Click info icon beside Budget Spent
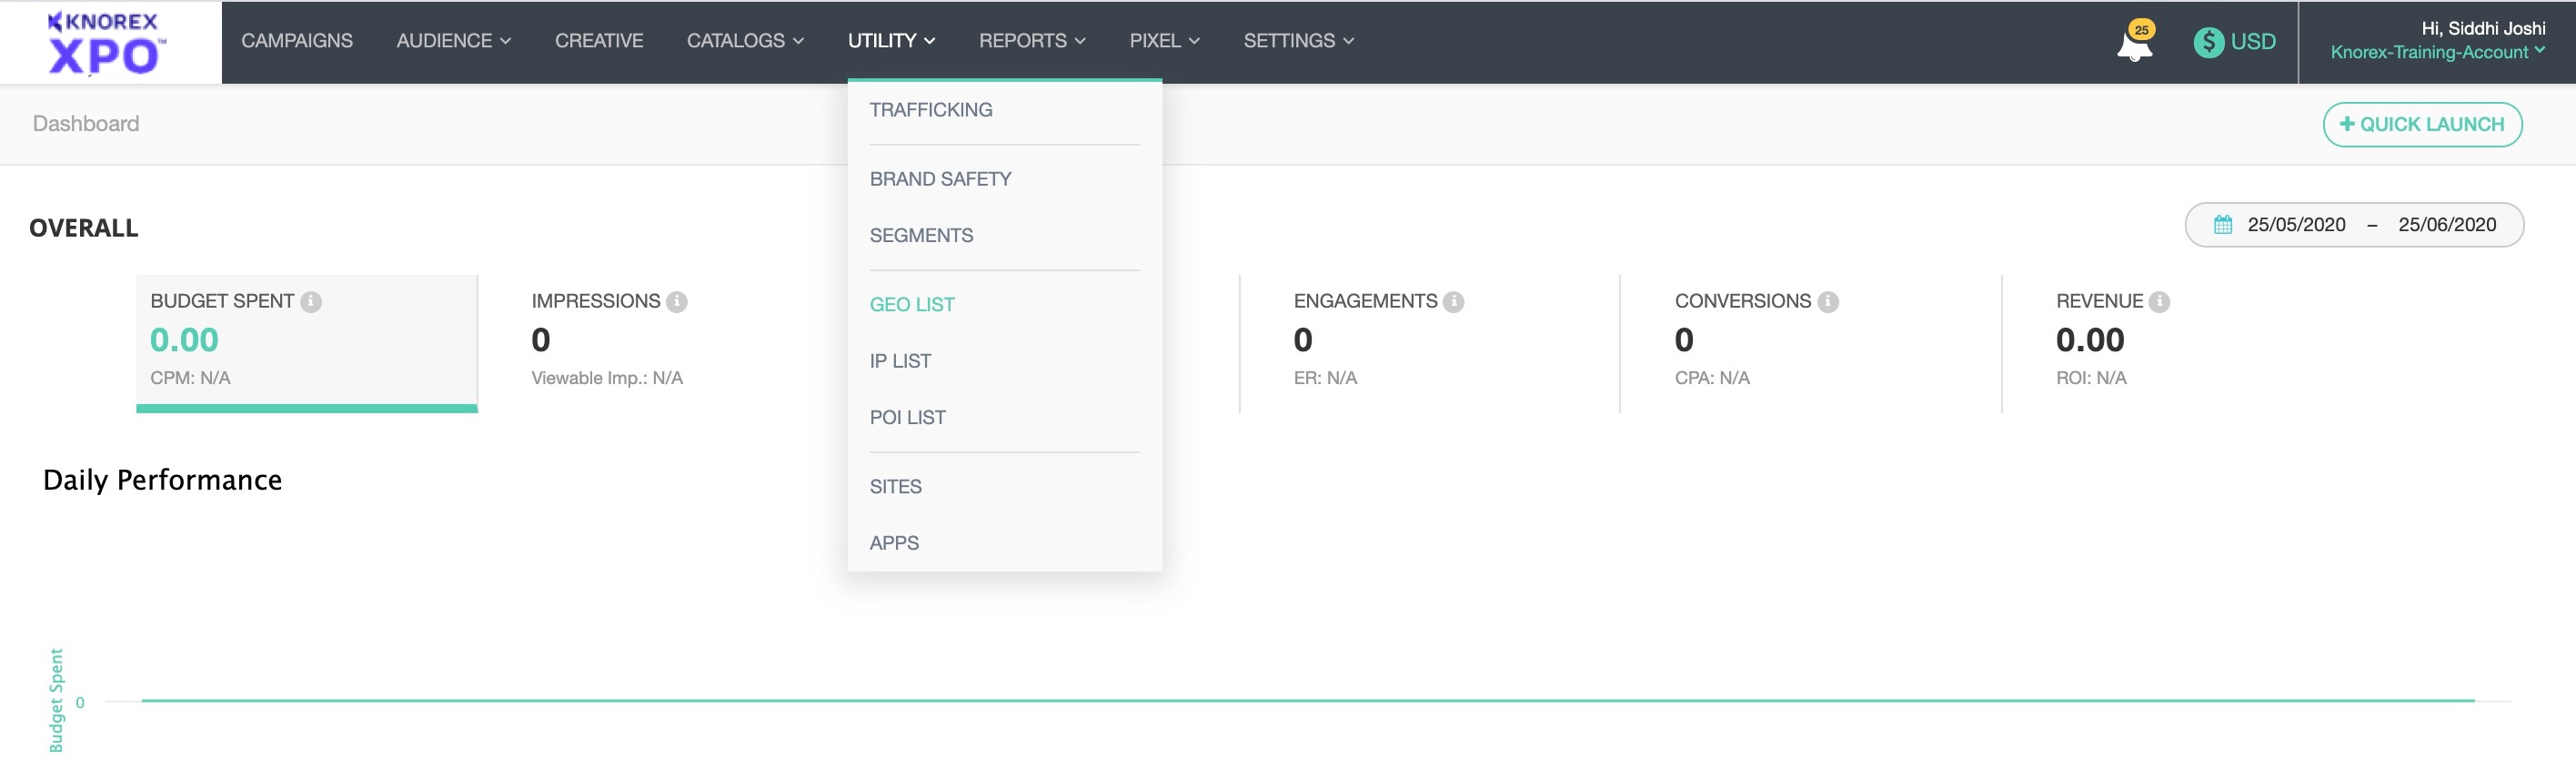 point(311,302)
